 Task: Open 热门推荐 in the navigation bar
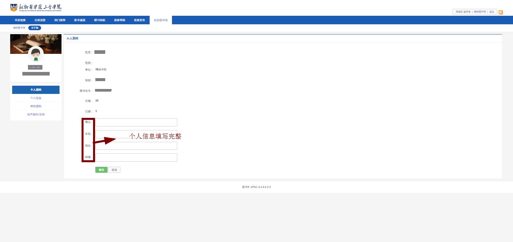pos(60,20)
